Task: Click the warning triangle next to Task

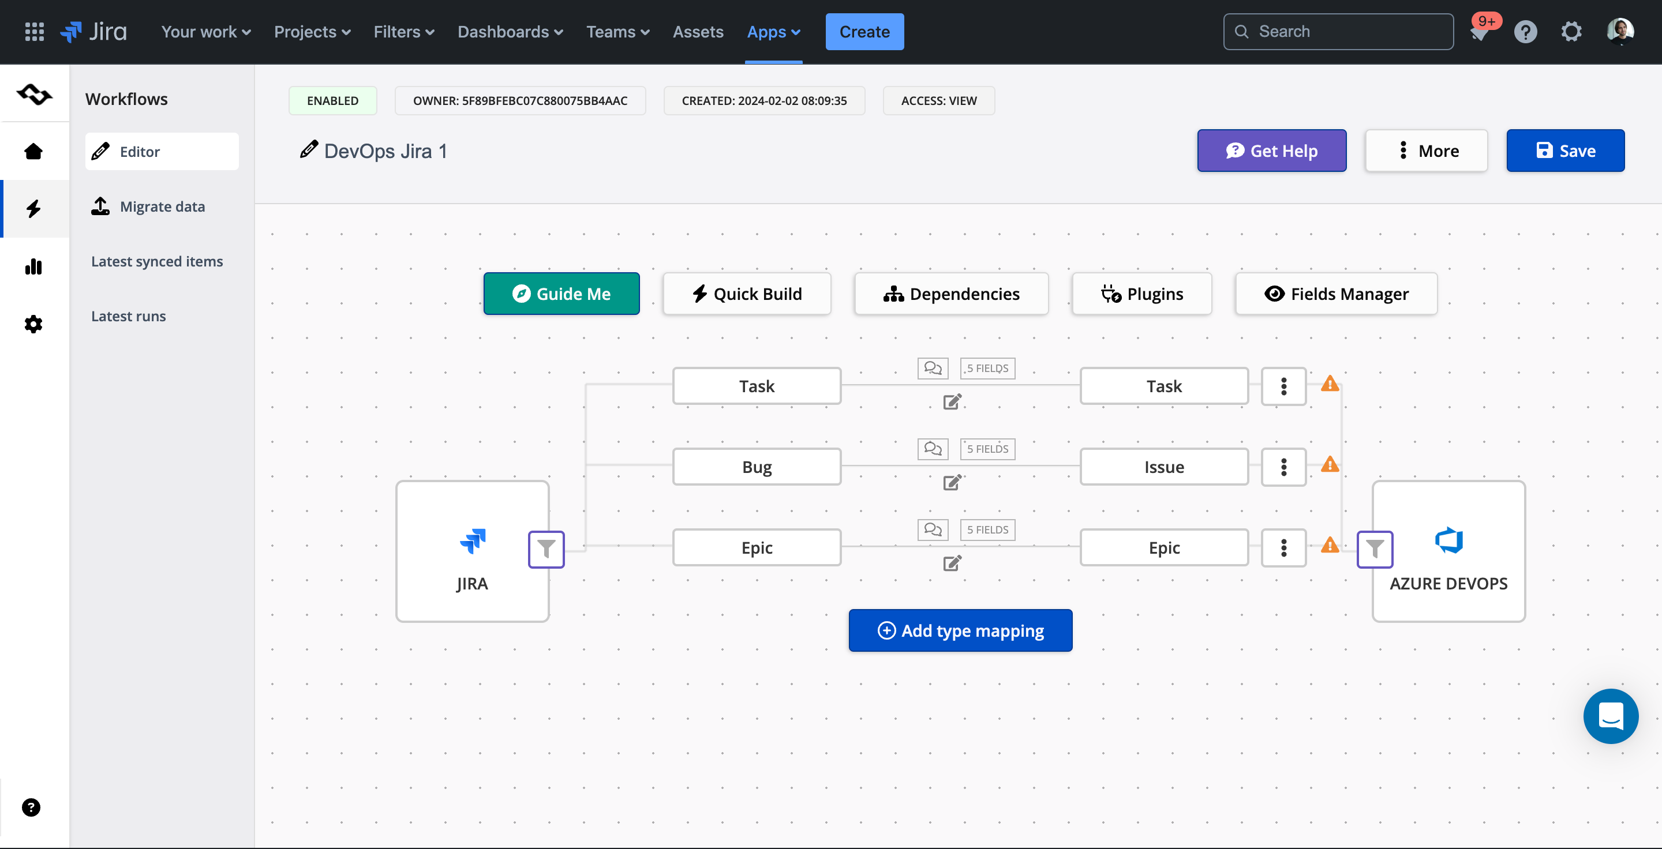Action: pos(1330,384)
